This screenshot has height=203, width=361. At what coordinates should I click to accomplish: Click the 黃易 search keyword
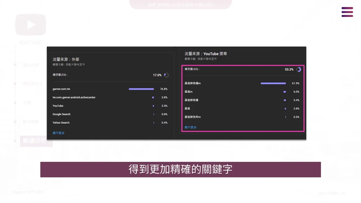(187, 109)
